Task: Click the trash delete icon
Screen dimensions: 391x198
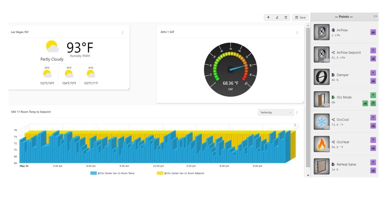Action: click(x=286, y=18)
